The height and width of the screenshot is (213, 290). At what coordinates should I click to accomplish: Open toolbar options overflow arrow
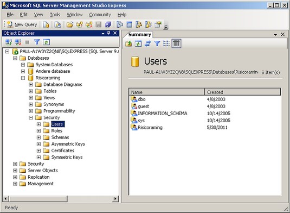pos(166,27)
